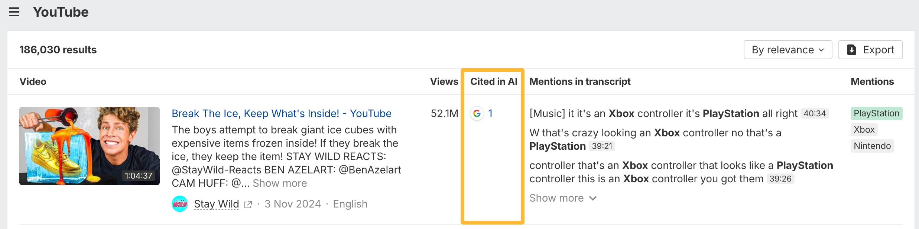Open the hamburger menu icon
The width and height of the screenshot is (919, 229).
tap(14, 12)
